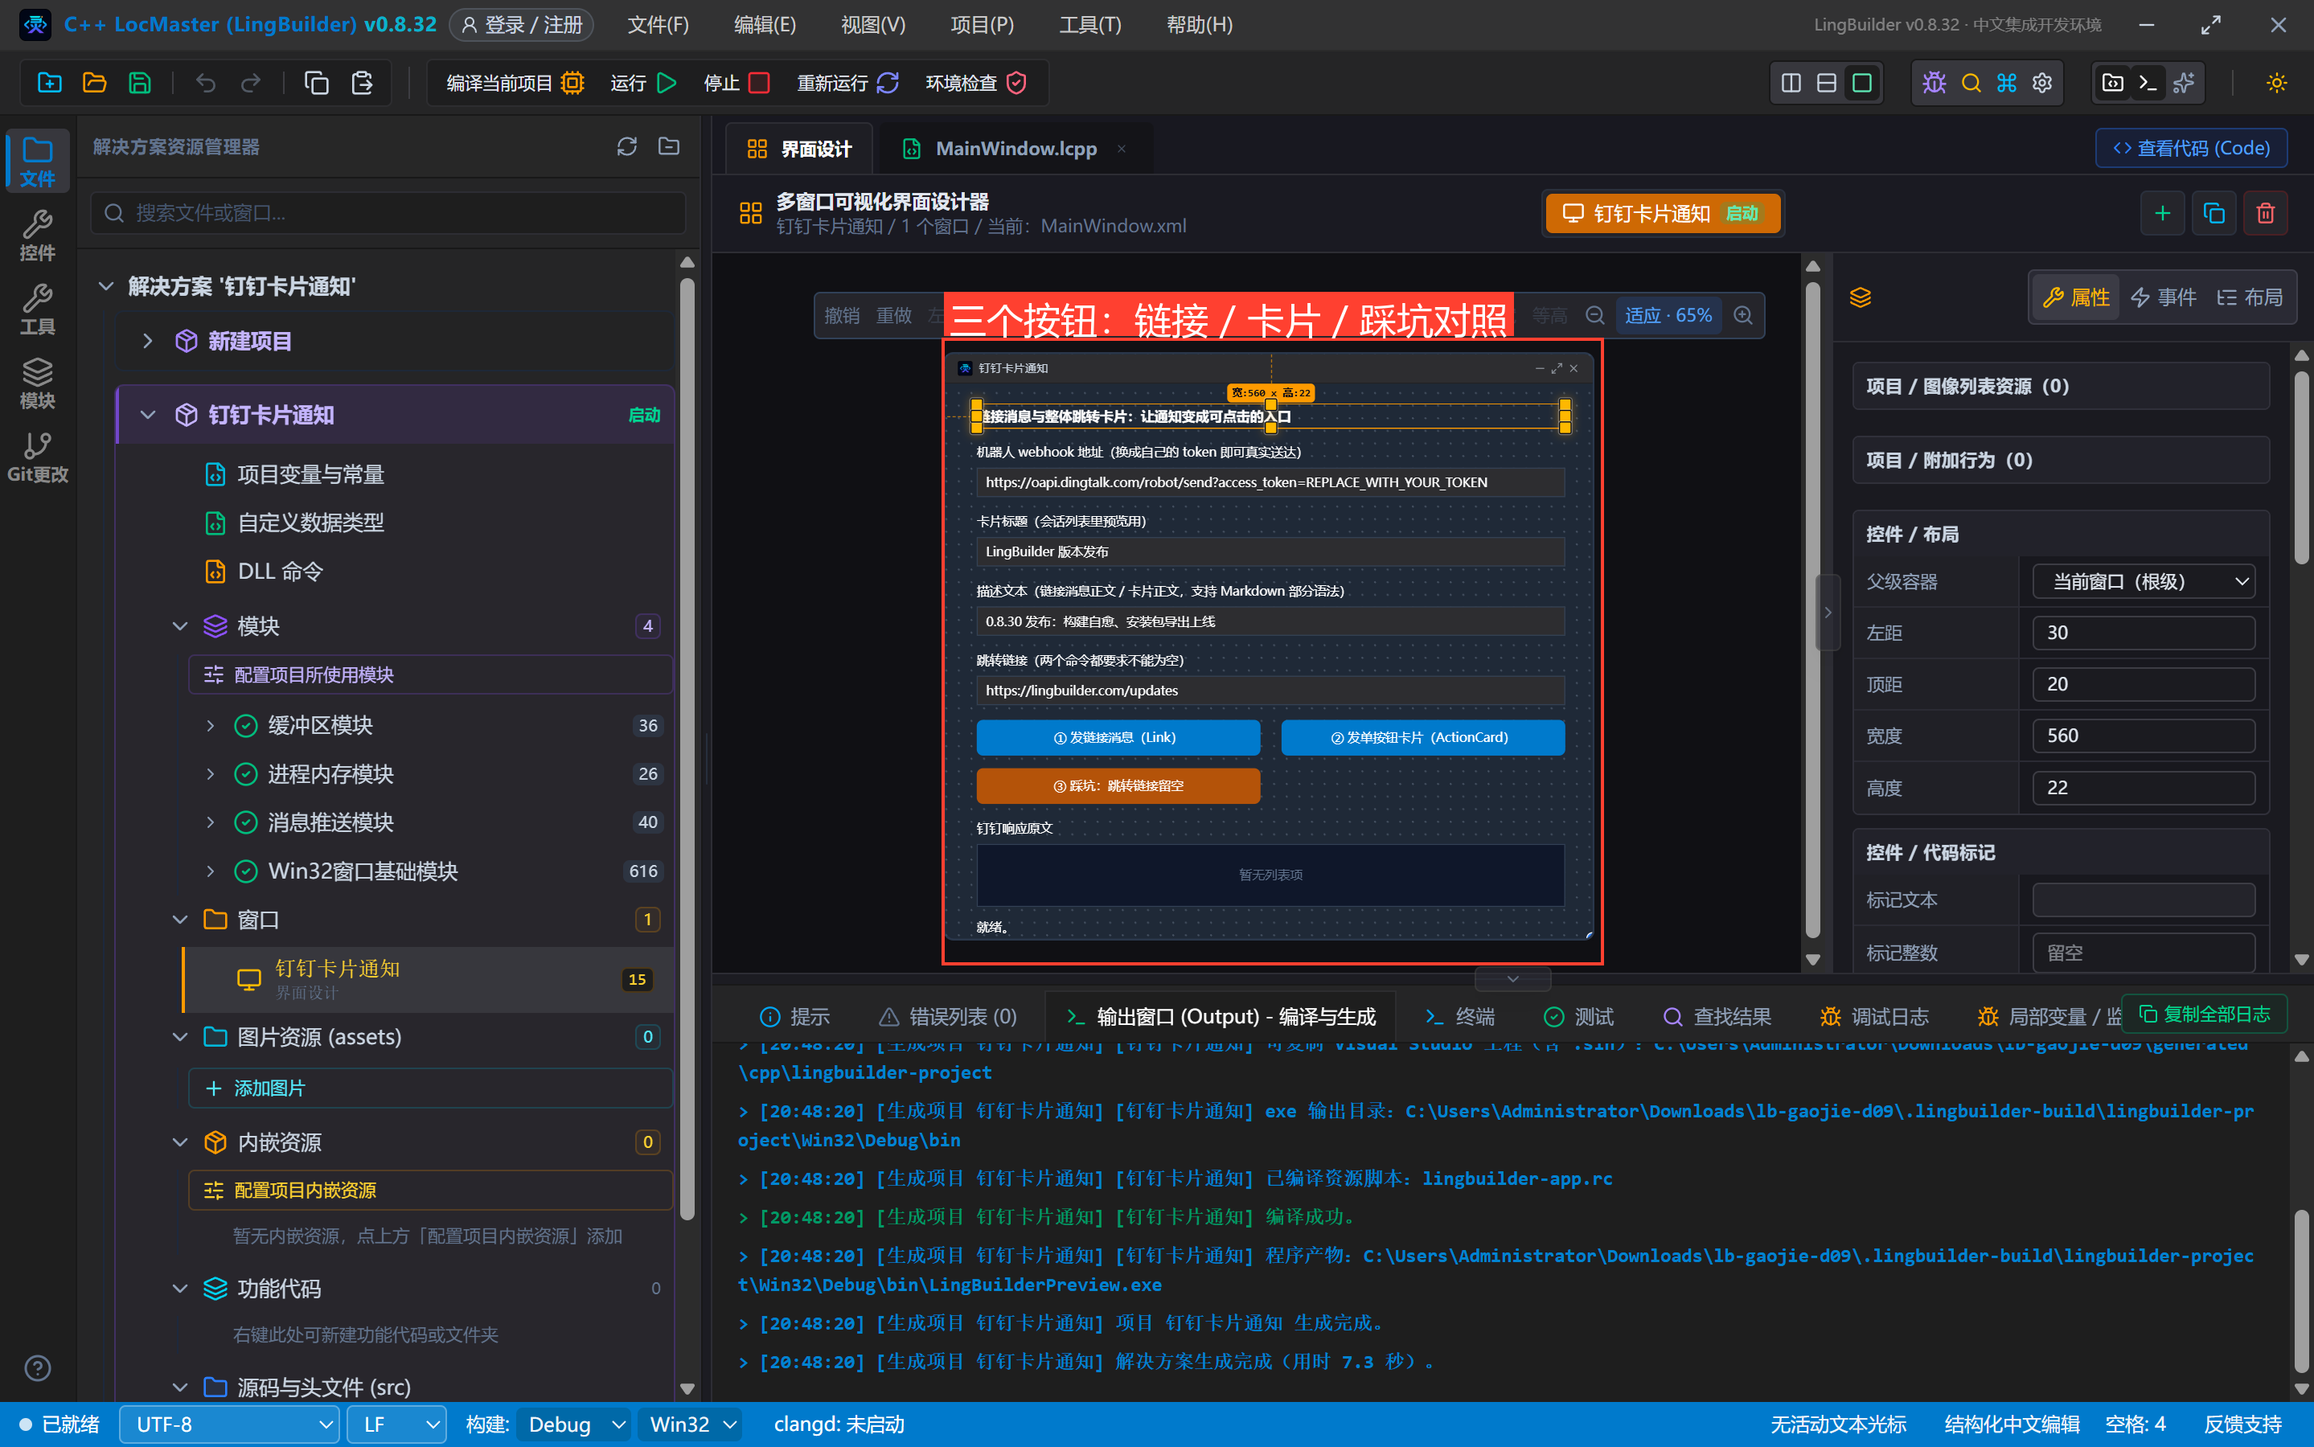Open the 模块 sidebar panel
The height and width of the screenshot is (1447, 2314).
[37, 383]
